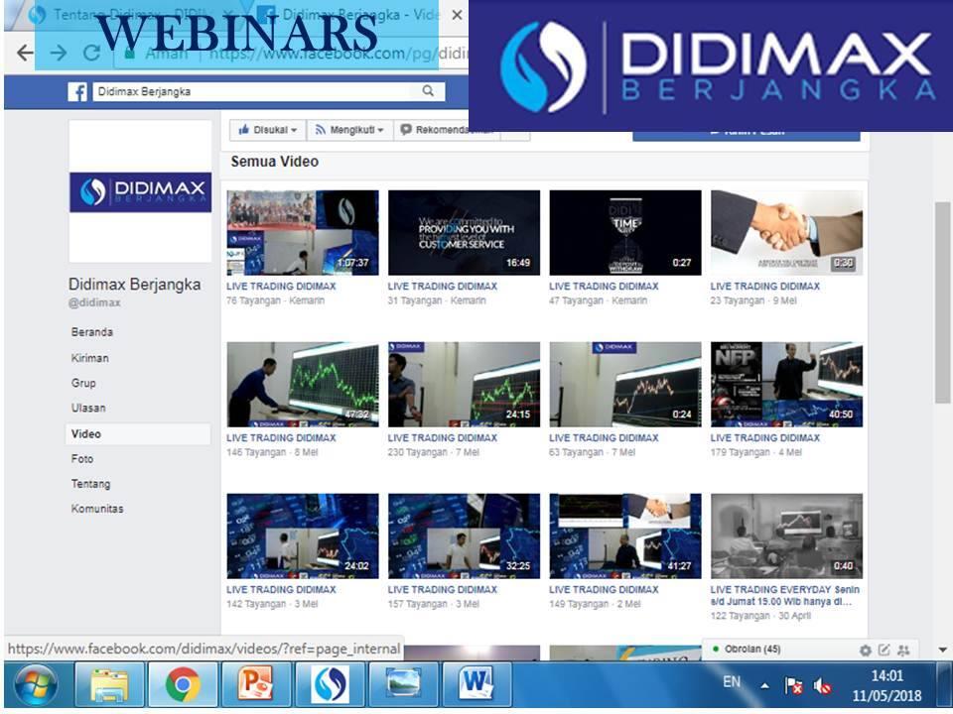953x714 pixels.
Task: Open Mengikuti dropdown button
Action: pos(349,130)
